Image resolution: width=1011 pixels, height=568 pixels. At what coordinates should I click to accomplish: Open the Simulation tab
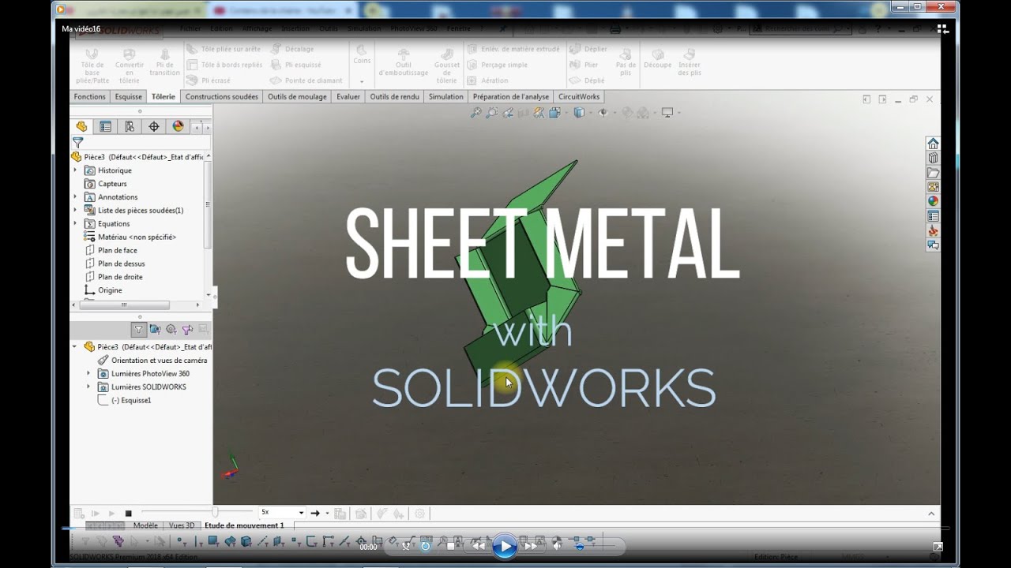pyautogui.click(x=446, y=96)
